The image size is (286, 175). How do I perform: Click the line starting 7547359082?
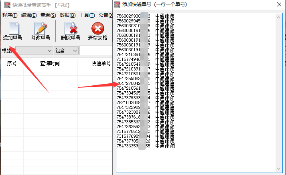[145, 78]
